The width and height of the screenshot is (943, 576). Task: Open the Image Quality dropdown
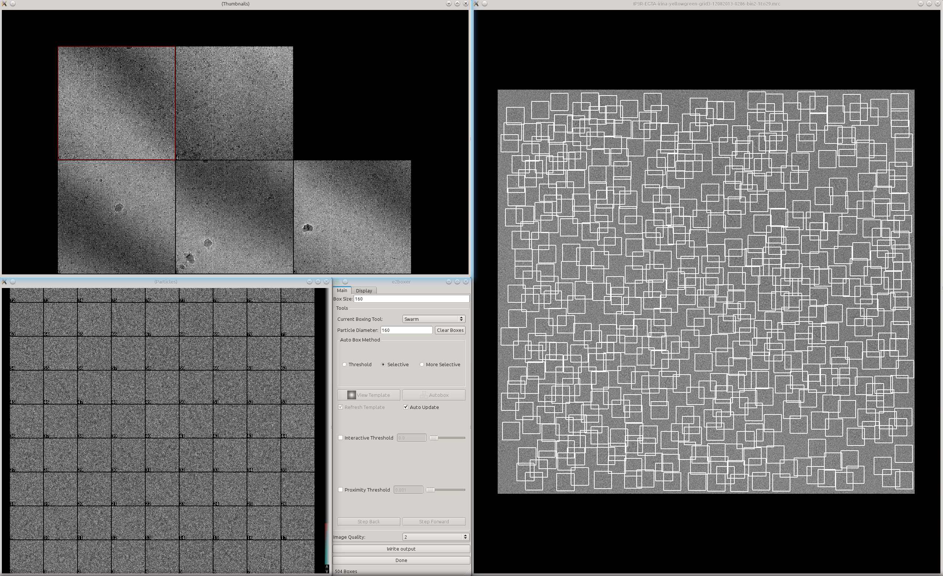click(435, 537)
